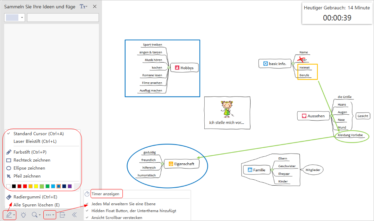Expand the more options dropdown arrow

(x=53, y=215)
